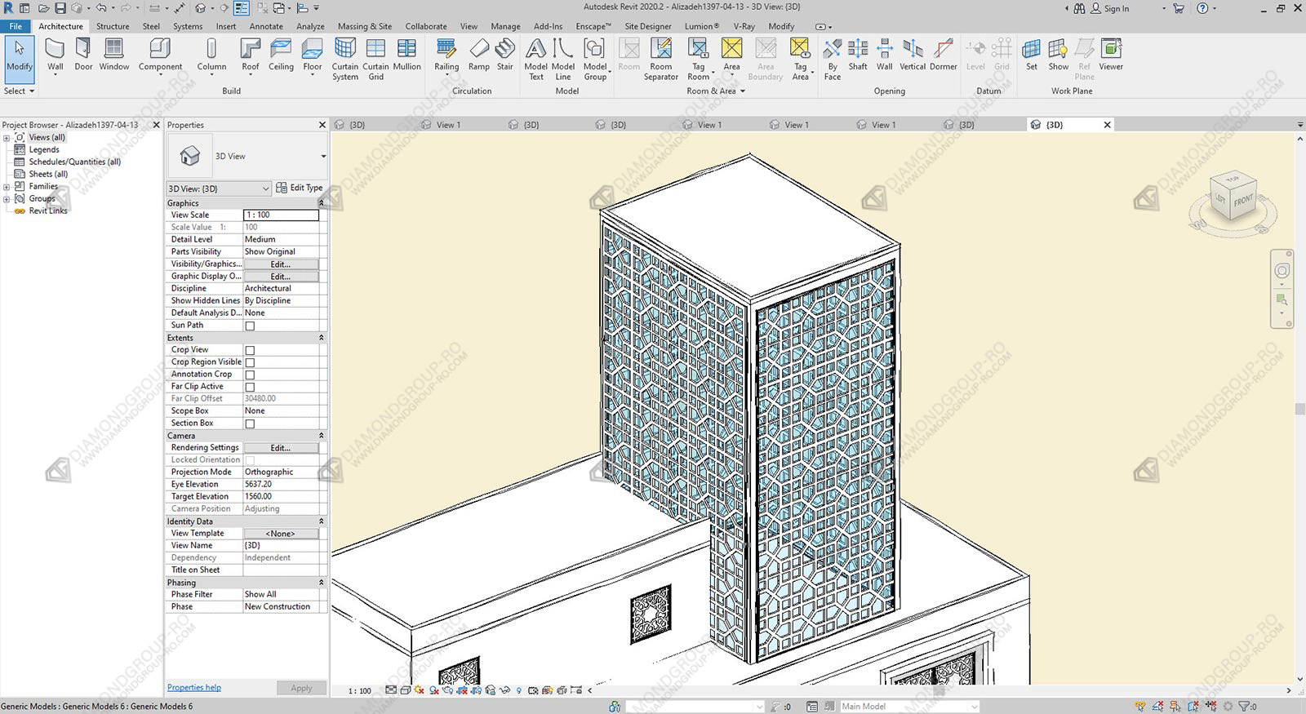Click the View Scale input field
Screen dimensions: 1306x714
[282, 215]
